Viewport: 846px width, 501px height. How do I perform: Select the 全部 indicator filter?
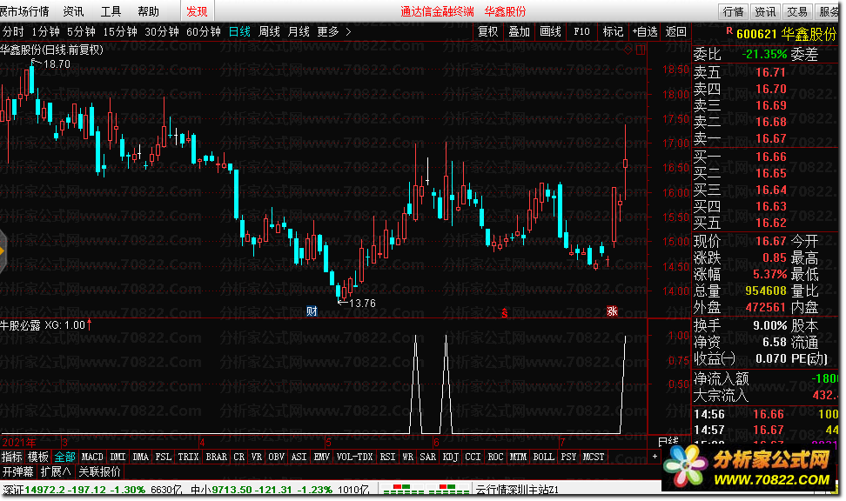64,457
